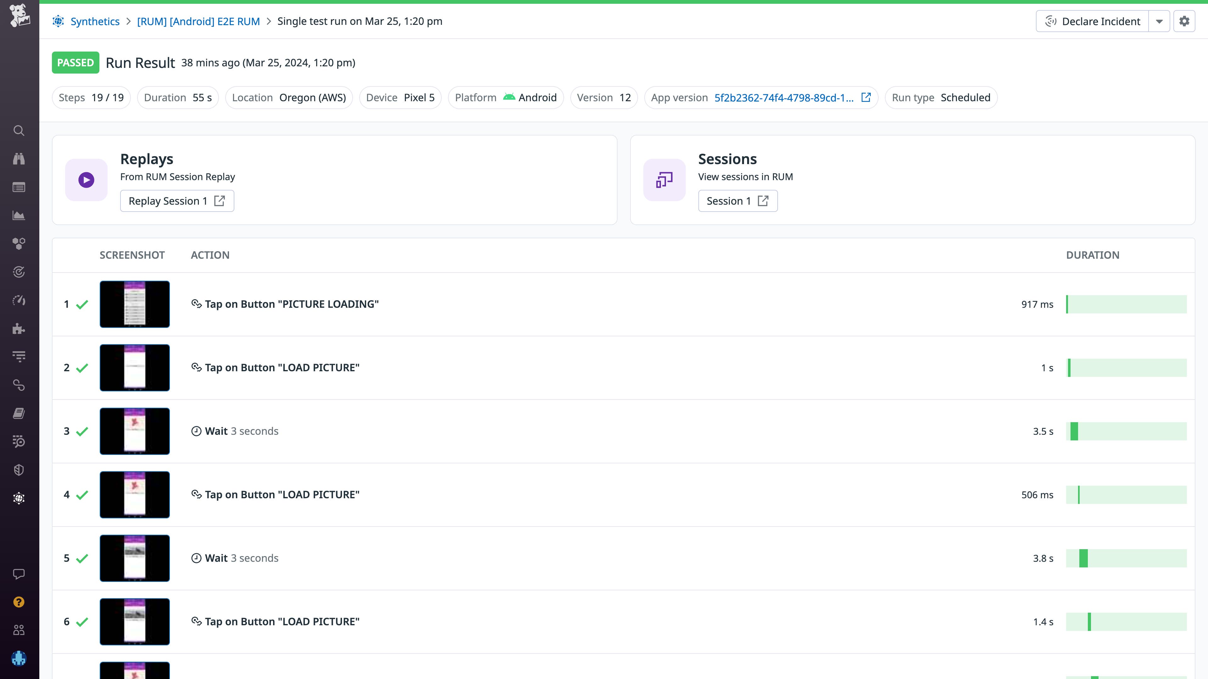Open the Security Monitoring shield sidebar icon
Image resolution: width=1208 pixels, height=679 pixels.
pos(19,470)
